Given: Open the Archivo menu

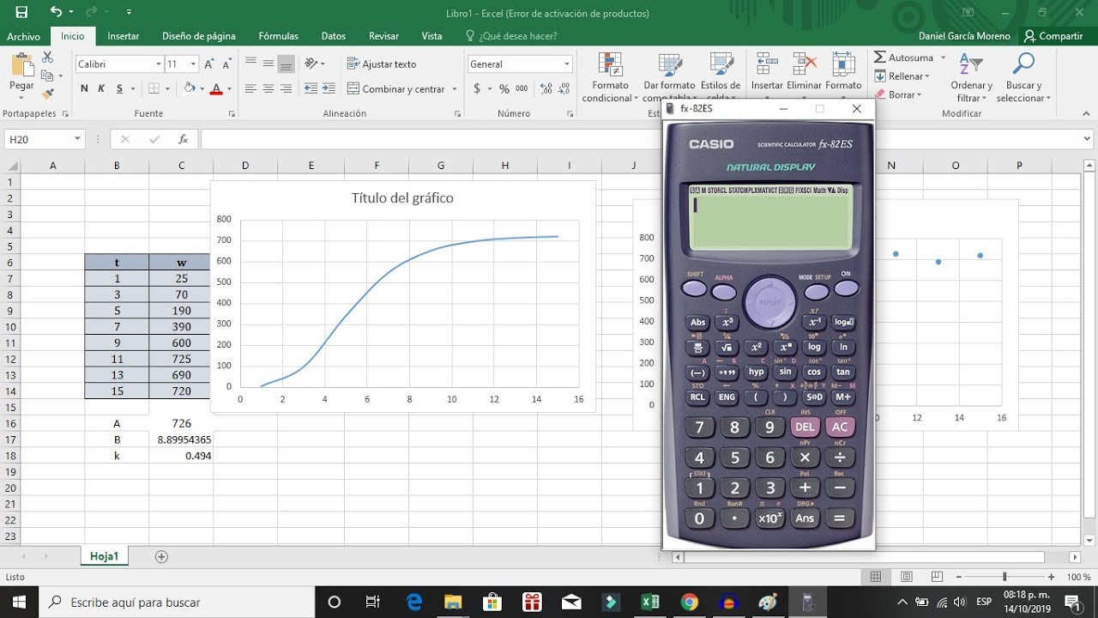Looking at the screenshot, I should click(x=24, y=36).
